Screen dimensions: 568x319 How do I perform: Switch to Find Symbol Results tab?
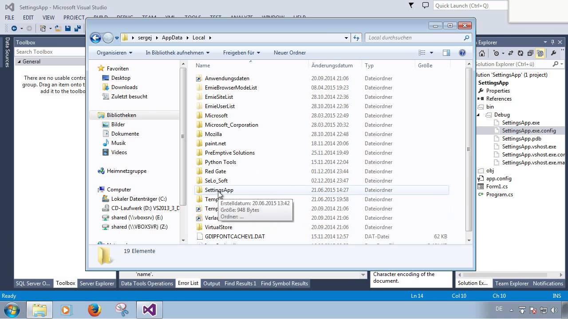(284, 284)
